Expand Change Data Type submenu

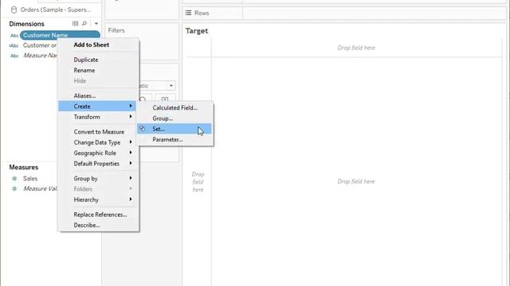(98, 142)
